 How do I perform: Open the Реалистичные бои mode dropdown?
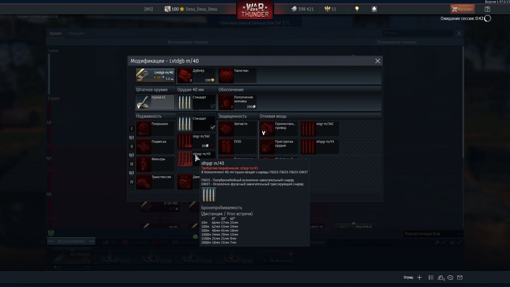(x=433, y=234)
